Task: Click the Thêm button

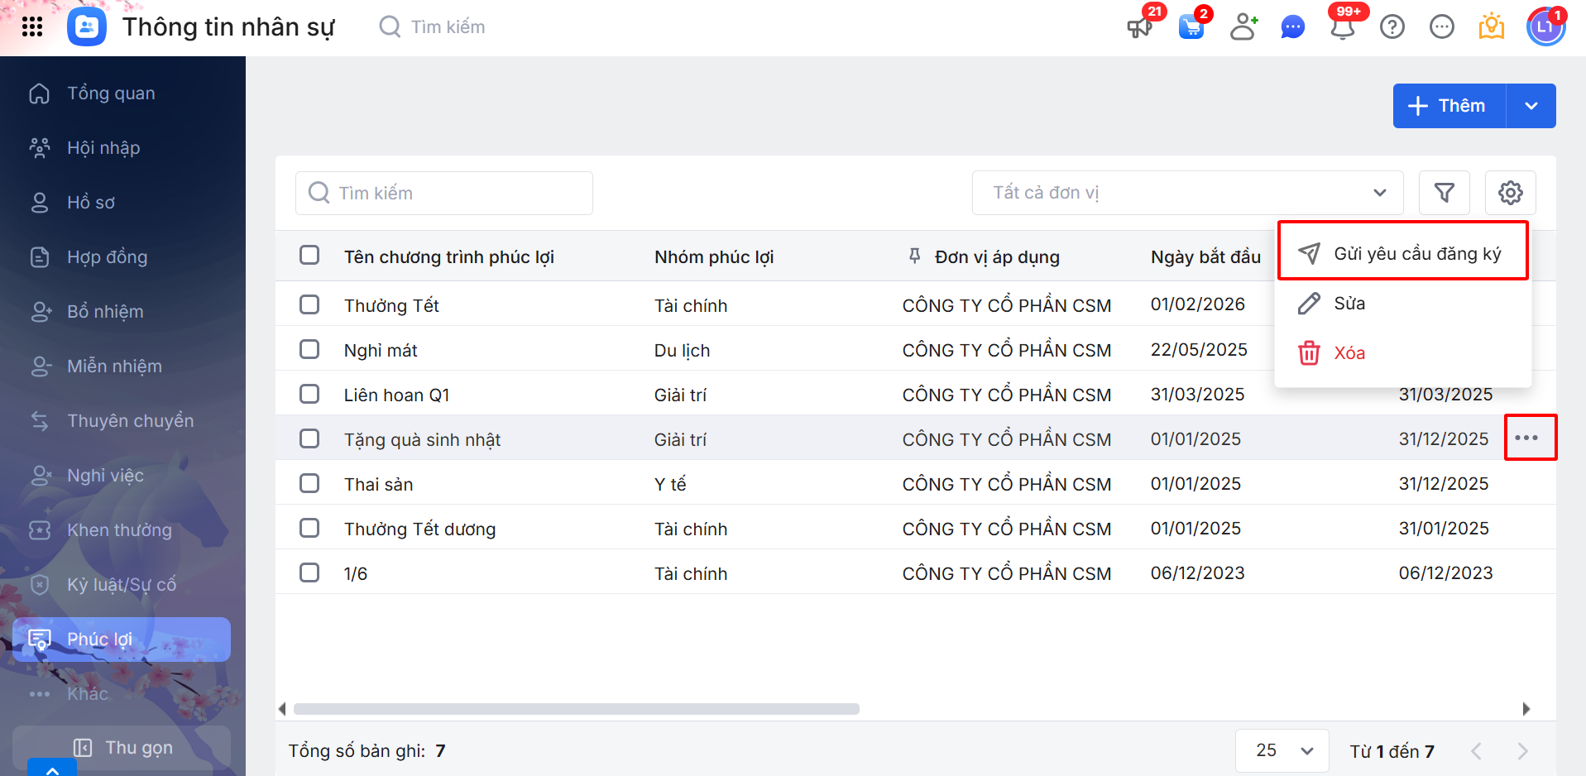Action: [x=1449, y=106]
